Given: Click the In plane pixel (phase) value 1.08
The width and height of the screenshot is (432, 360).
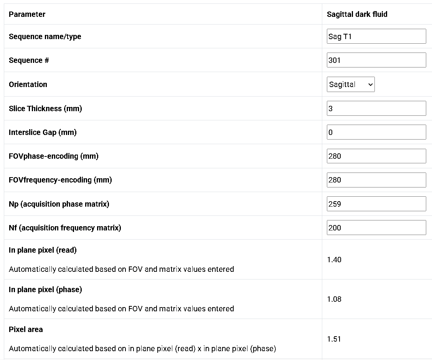Looking at the screenshot, I should (x=334, y=299).
